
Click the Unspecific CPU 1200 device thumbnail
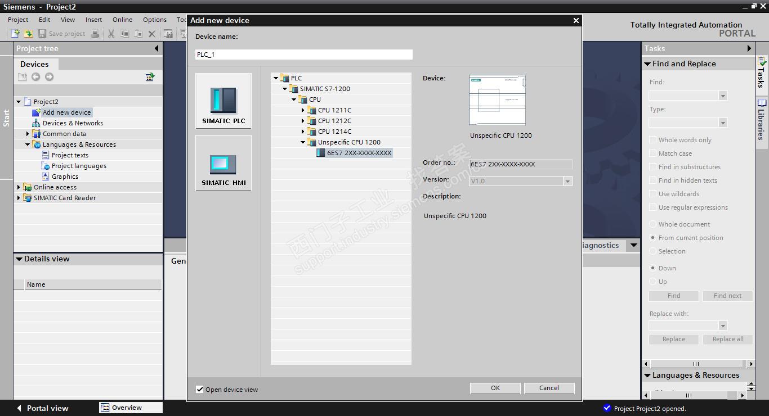click(497, 100)
